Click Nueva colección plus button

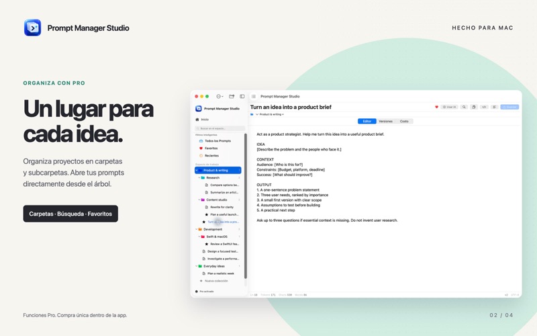201,281
